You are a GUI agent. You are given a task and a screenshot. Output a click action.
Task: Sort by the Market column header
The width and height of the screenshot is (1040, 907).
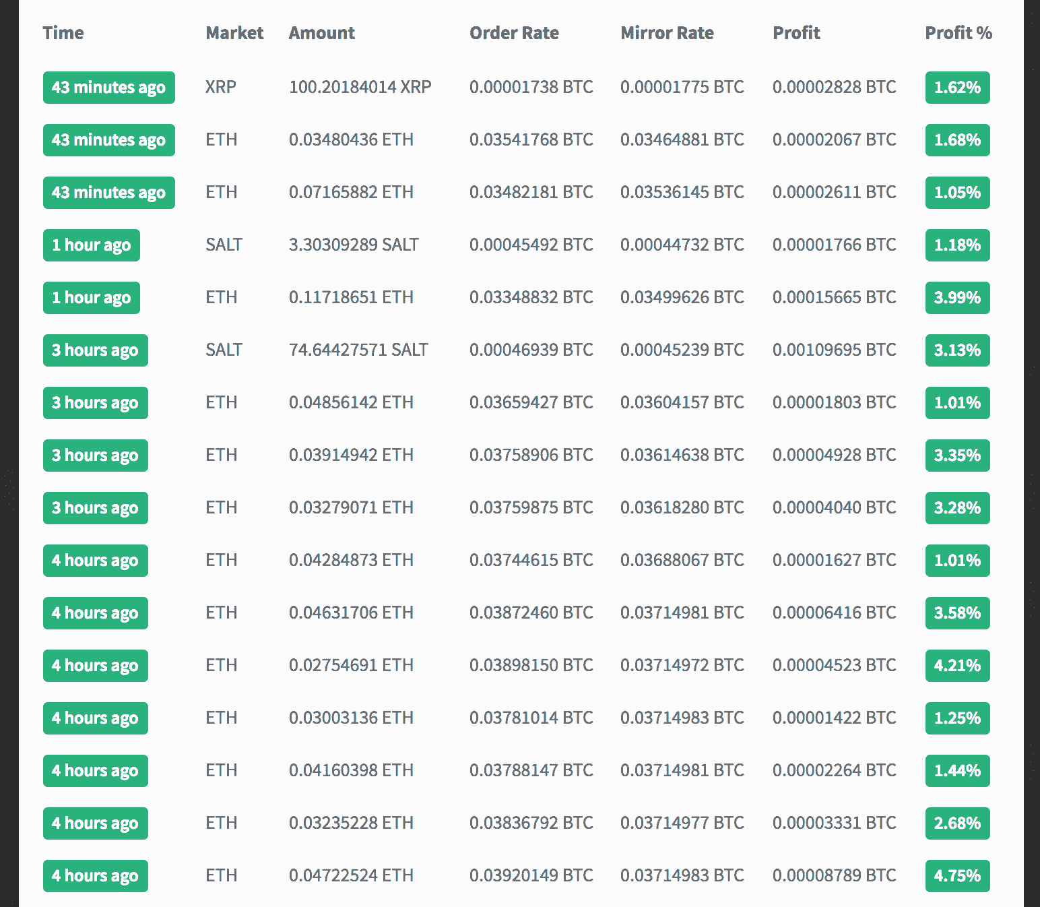pos(234,33)
